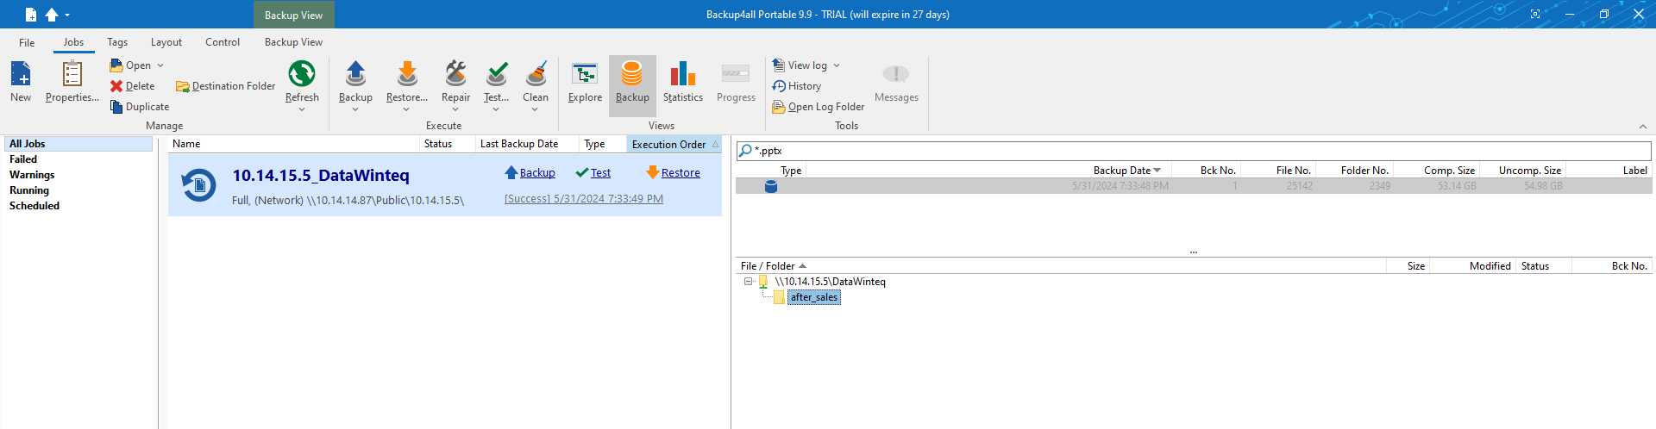Expand Repair dropdown arrow
Screen dimensions: 1656x429
[455, 109]
